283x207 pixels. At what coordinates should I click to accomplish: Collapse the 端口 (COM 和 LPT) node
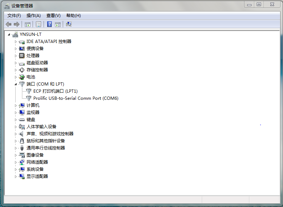(x=16, y=84)
